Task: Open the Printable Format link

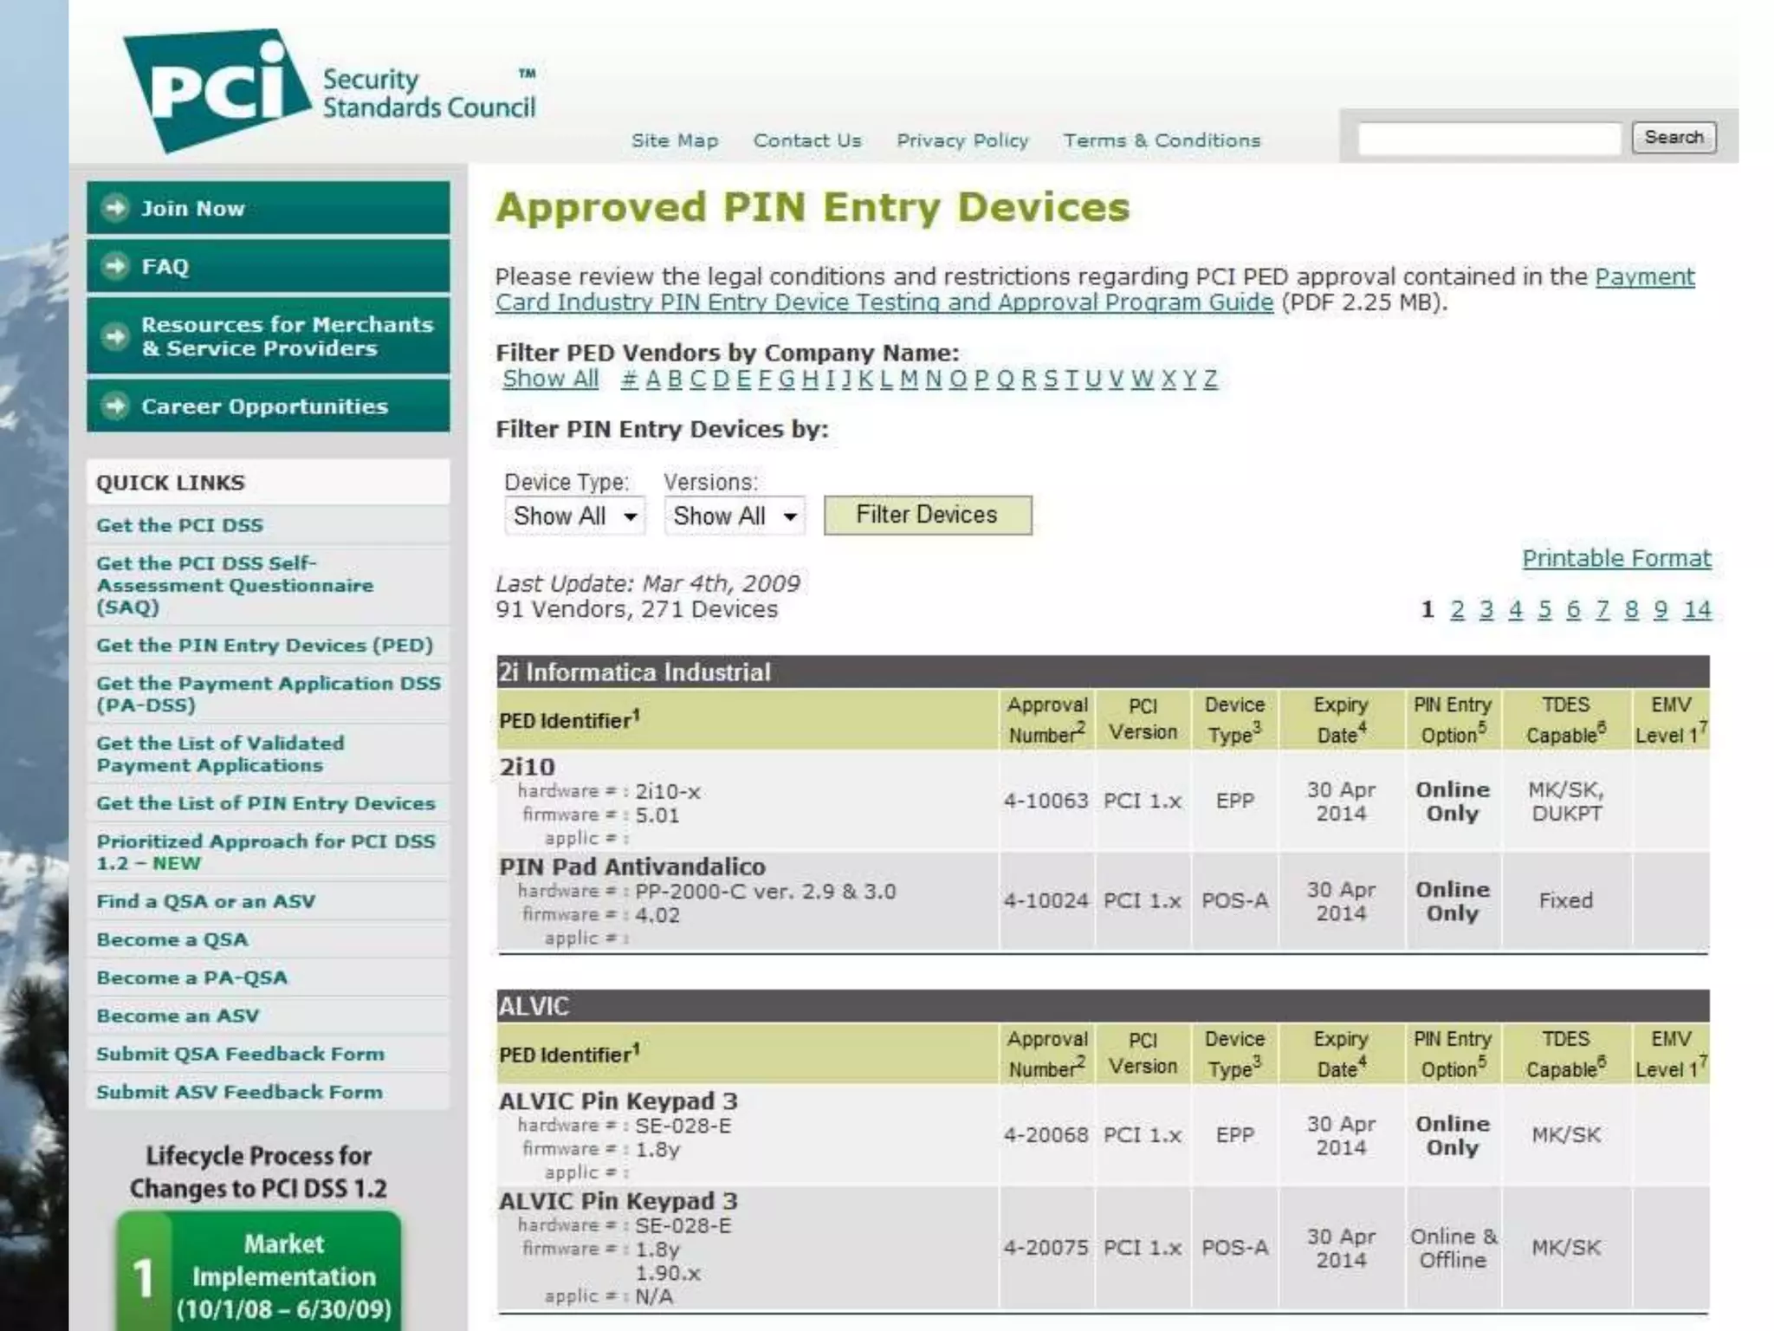Action: click(1616, 559)
